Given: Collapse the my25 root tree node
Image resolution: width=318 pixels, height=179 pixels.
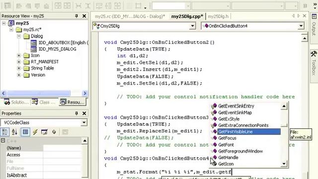Looking at the screenshot, I should coord(4,23).
